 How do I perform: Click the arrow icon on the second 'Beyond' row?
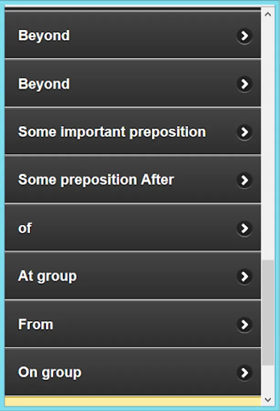(244, 84)
